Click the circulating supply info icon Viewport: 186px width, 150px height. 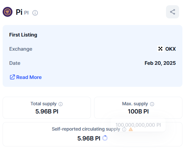pos(124,129)
